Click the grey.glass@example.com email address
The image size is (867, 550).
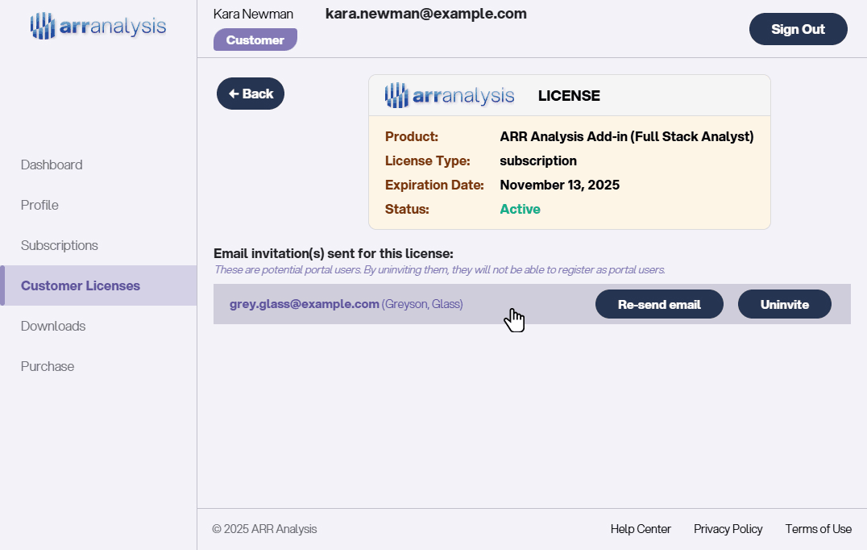click(303, 304)
